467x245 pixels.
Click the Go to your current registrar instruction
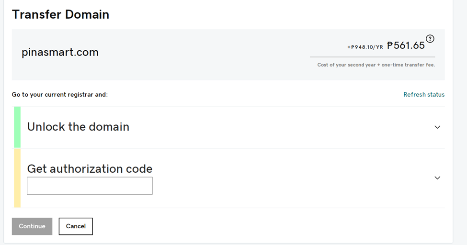60,95
